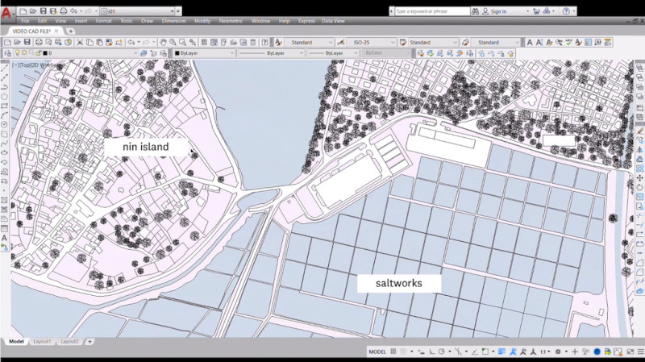Click the Pan hand tool icon
The image size is (645, 362).
(164, 42)
